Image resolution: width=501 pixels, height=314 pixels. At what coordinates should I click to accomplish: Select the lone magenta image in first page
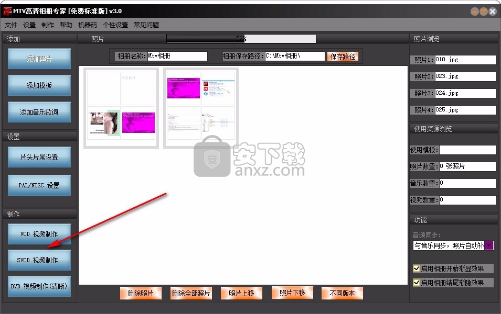point(138,123)
